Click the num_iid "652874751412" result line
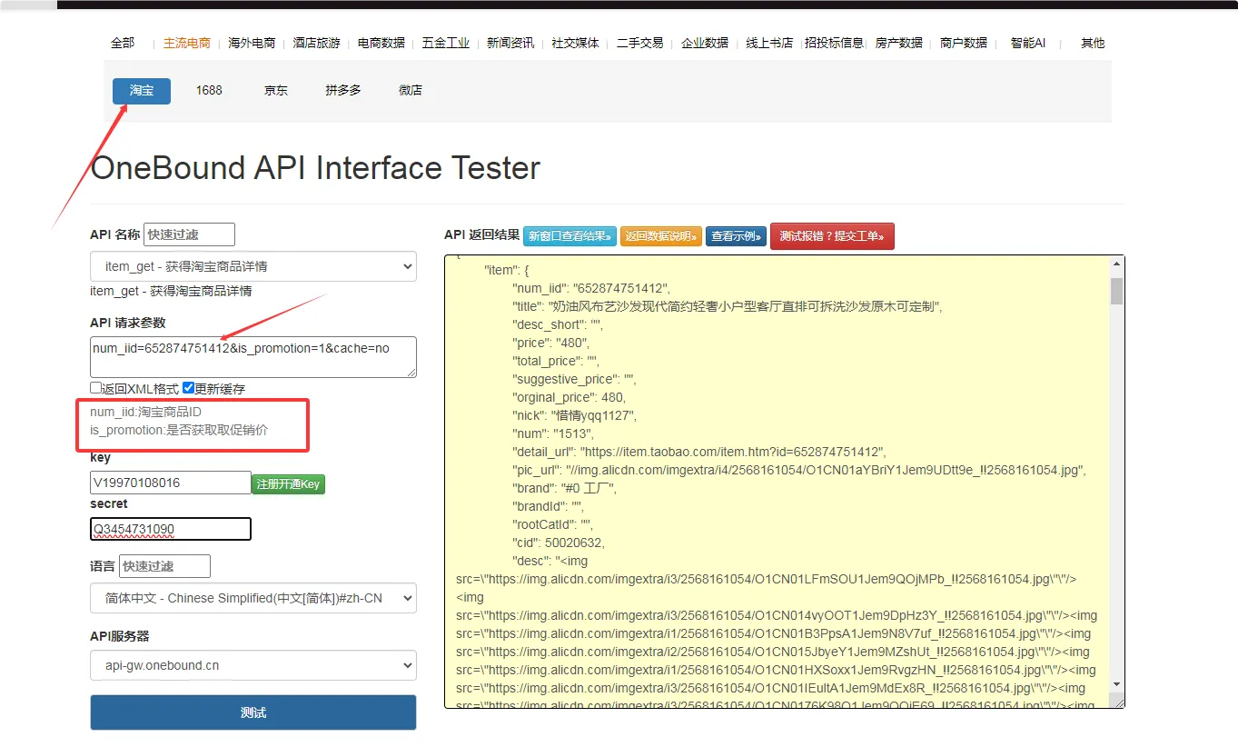 (x=591, y=288)
